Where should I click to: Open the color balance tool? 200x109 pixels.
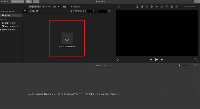click(137, 7)
